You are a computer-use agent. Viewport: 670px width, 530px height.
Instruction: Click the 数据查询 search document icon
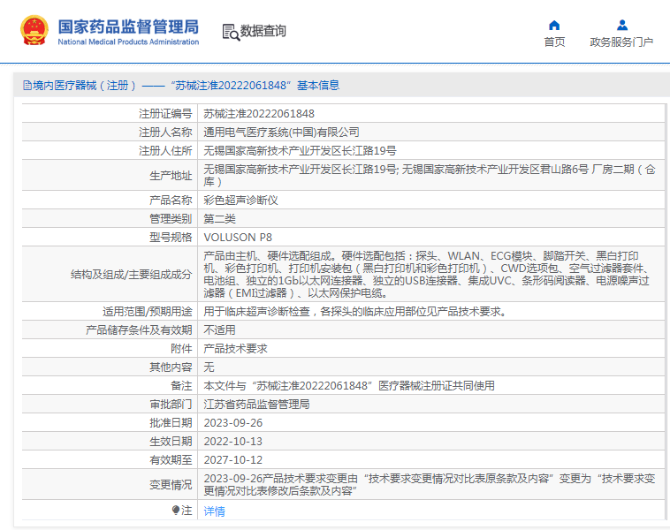click(231, 32)
